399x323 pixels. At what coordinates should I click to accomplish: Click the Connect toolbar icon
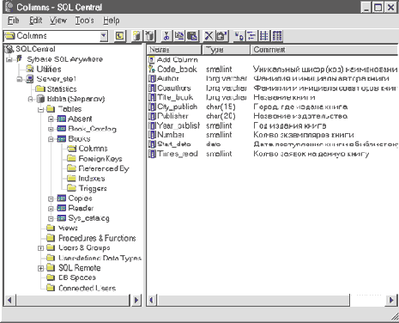(137, 36)
